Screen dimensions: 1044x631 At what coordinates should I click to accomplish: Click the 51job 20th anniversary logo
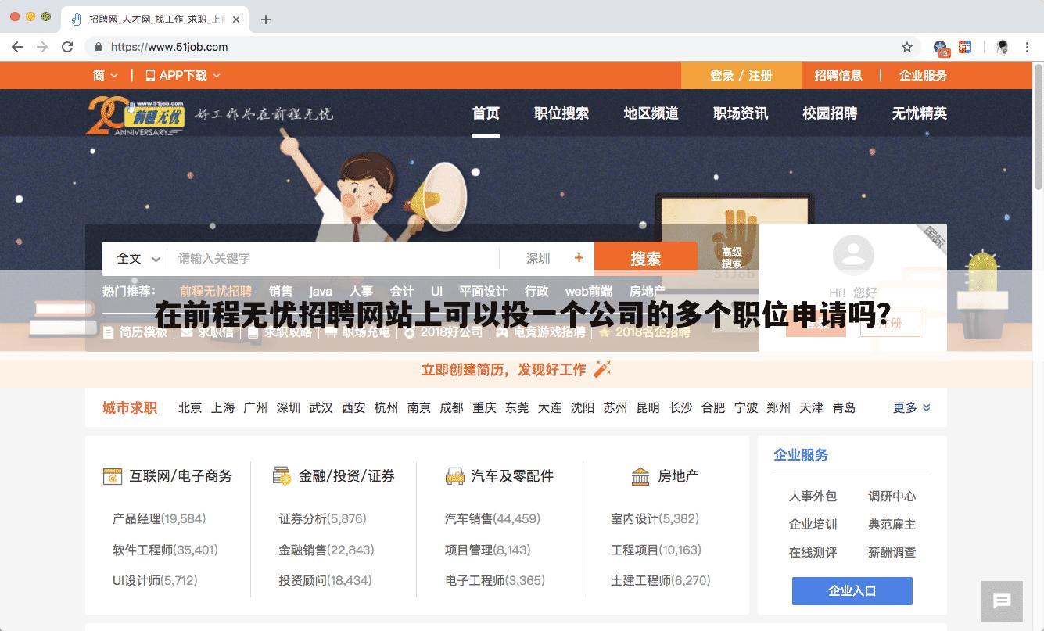tap(135, 116)
